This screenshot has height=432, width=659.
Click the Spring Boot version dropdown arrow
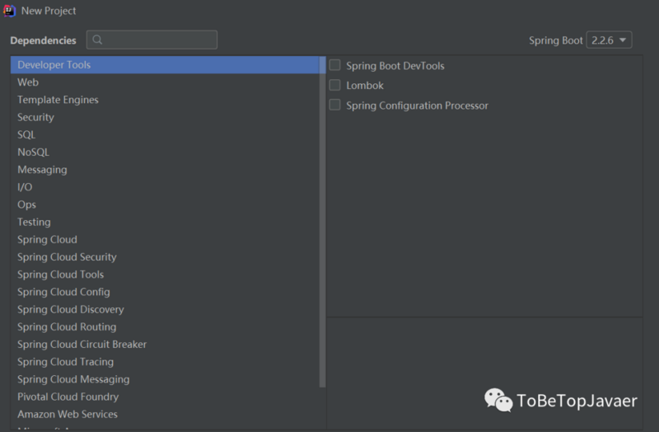point(623,40)
